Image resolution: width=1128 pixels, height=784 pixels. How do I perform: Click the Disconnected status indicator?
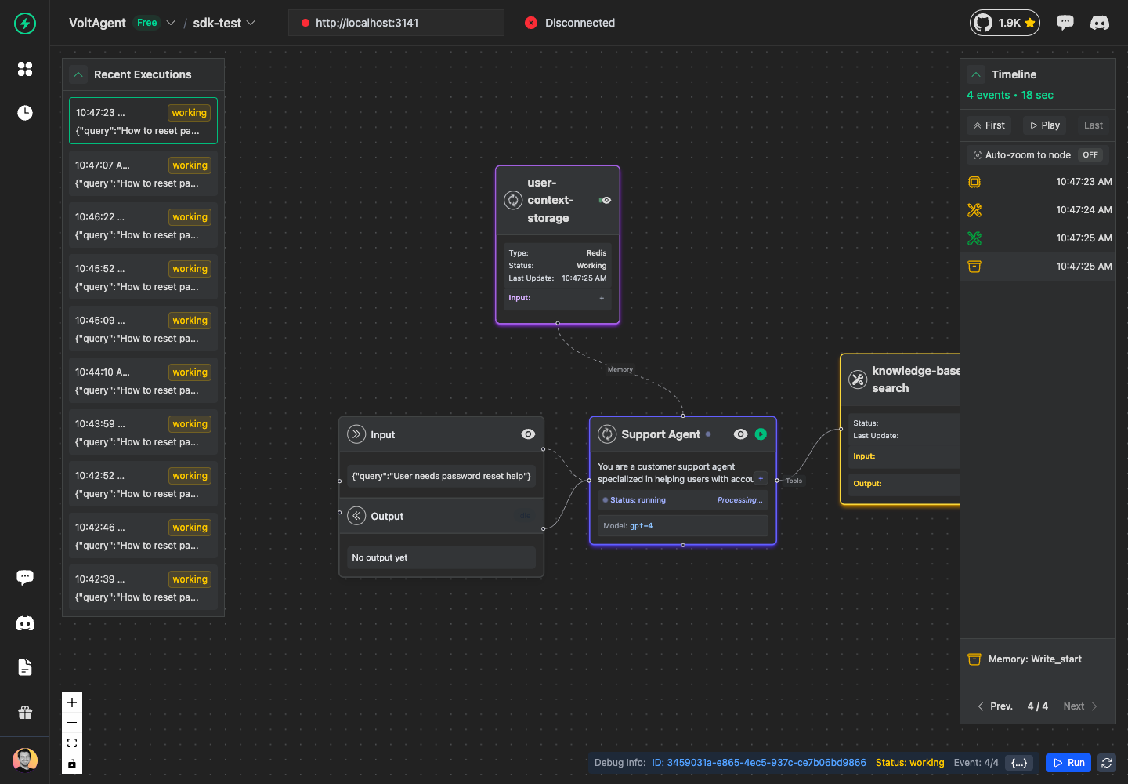pyautogui.click(x=569, y=23)
